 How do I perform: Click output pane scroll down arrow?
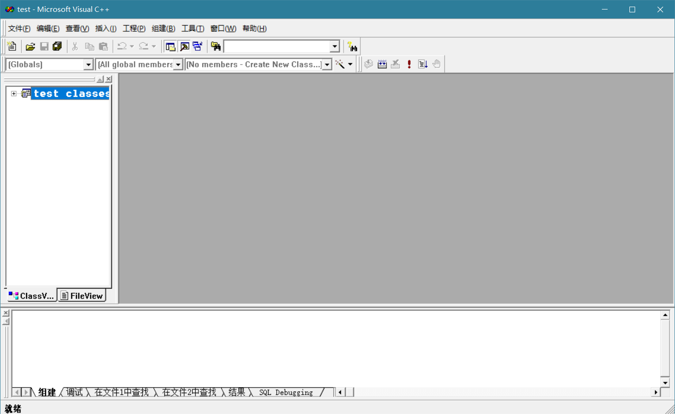(x=665, y=383)
